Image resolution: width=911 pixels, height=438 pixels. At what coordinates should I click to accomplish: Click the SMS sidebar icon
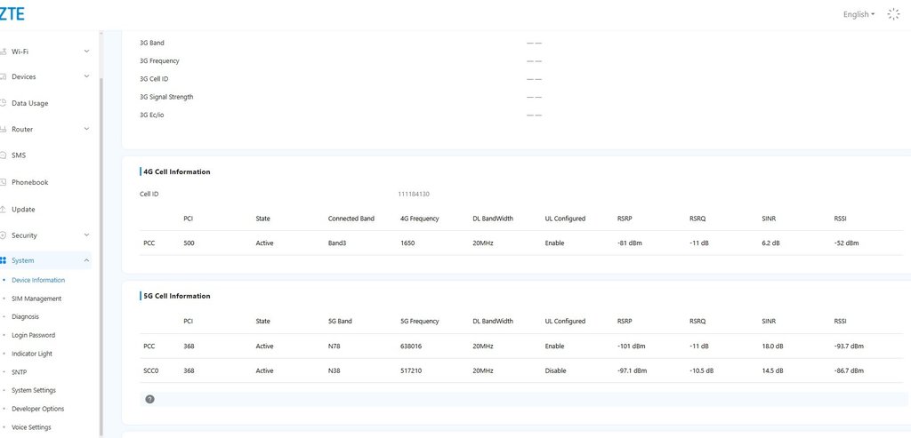click(x=3, y=155)
